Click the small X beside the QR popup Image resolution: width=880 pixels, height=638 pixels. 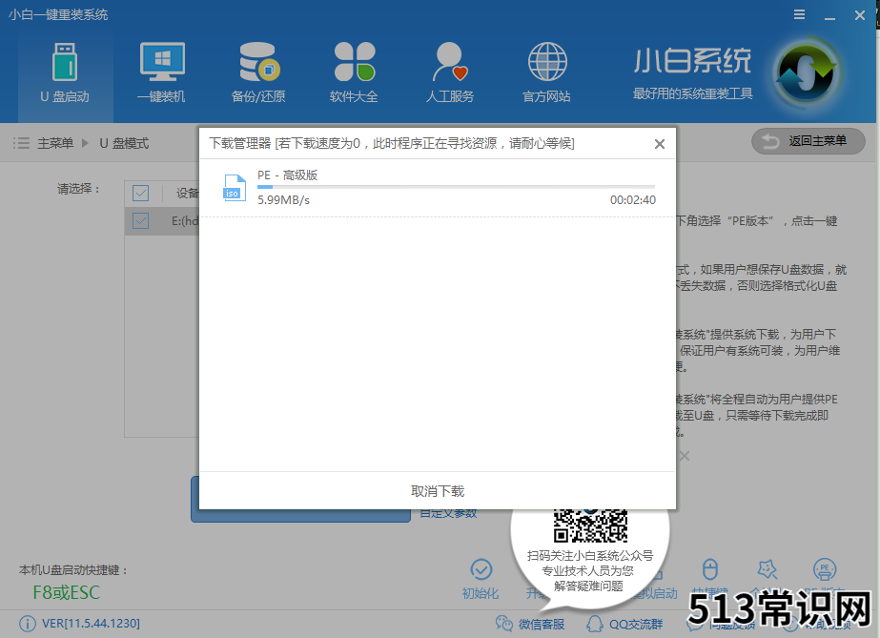[x=685, y=456]
